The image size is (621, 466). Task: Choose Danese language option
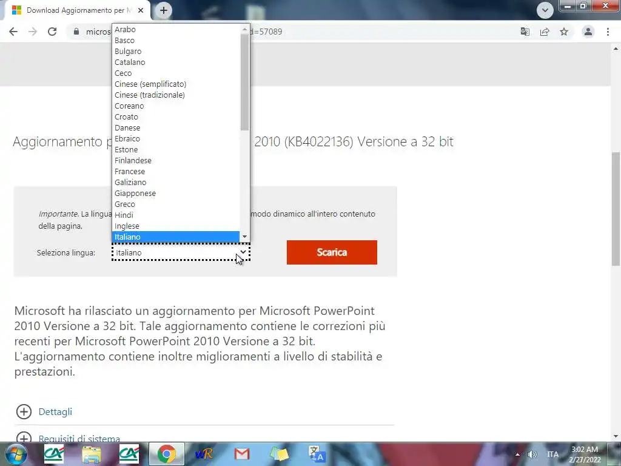pos(176,127)
